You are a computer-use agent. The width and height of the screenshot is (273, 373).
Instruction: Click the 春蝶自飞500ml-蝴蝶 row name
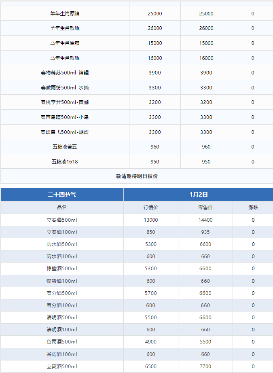click(65, 132)
